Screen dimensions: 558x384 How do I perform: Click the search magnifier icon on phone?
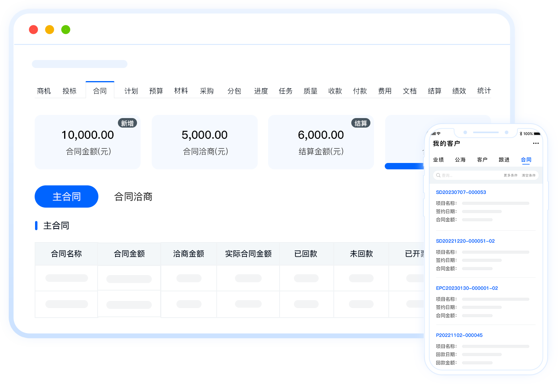pyautogui.click(x=438, y=175)
